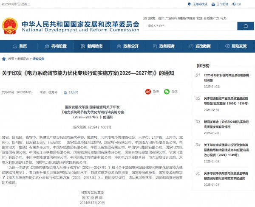Click breadcrumb link 新闻动态
This screenshot has height=207, width=255.
[23, 59]
